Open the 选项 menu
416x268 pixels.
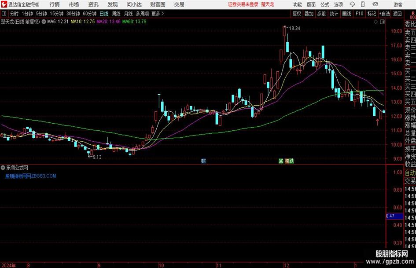[338, 4]
